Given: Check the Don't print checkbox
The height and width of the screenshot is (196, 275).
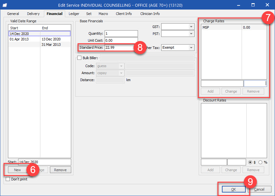Looking at the screenshot, I should tap(7, 179).
